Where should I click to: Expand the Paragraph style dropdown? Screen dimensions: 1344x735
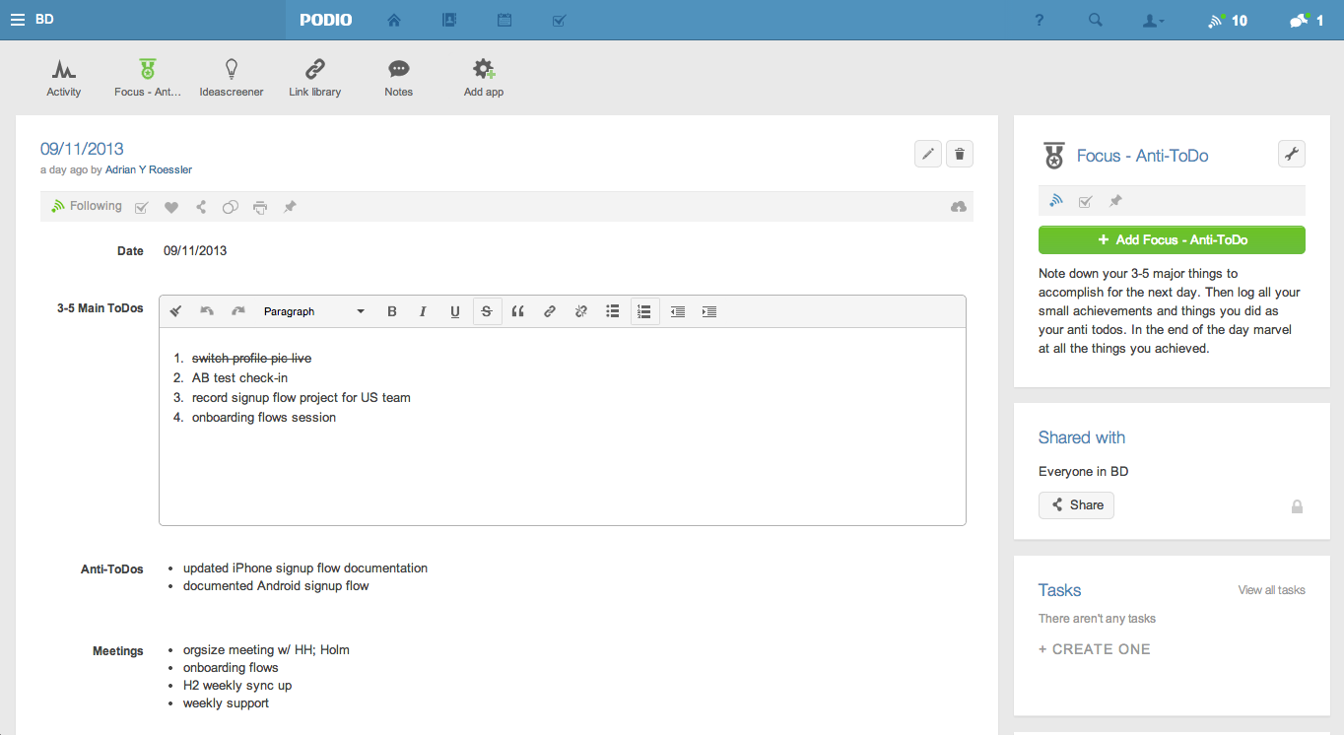[313, 311]
